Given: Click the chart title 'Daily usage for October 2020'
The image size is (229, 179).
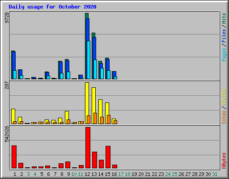Looking at the screenshot, I should coord(52,7).
